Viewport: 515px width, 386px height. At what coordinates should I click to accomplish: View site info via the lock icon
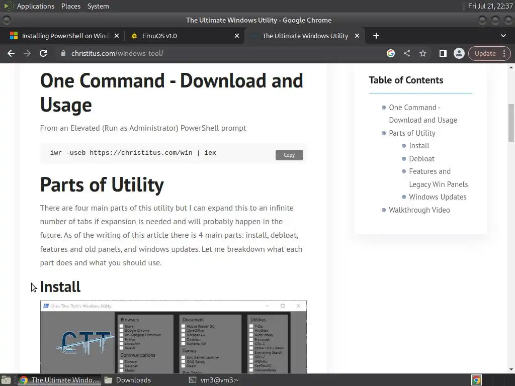pos(63,53)
